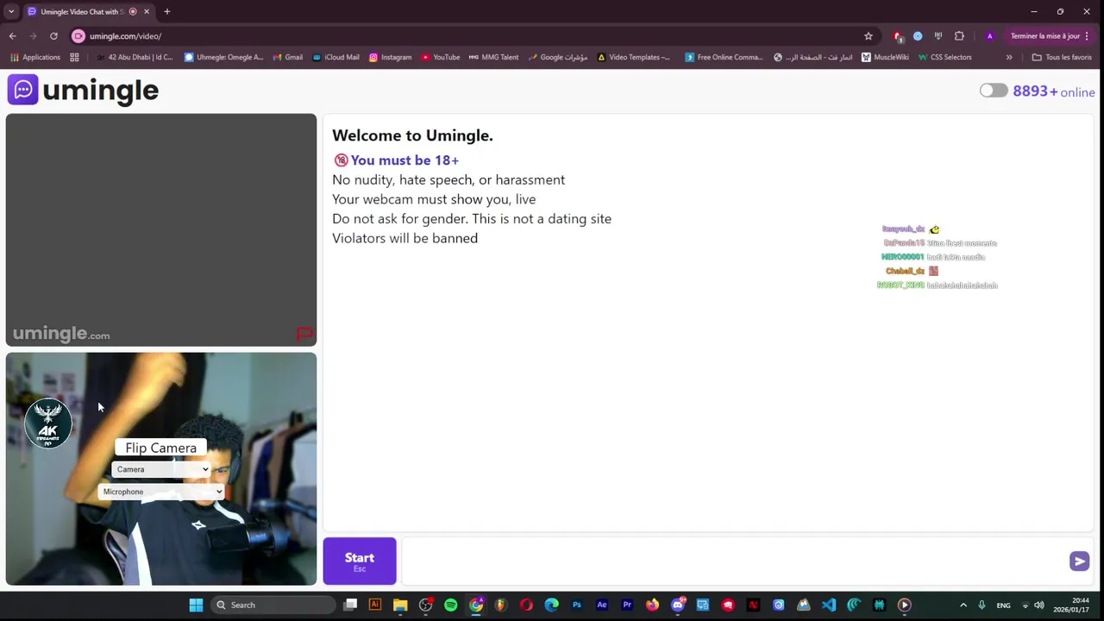Open Microsoft Edge from the taskbar
The width and height of the screenshot is (1104, 621).
click(x=552, y=605)
